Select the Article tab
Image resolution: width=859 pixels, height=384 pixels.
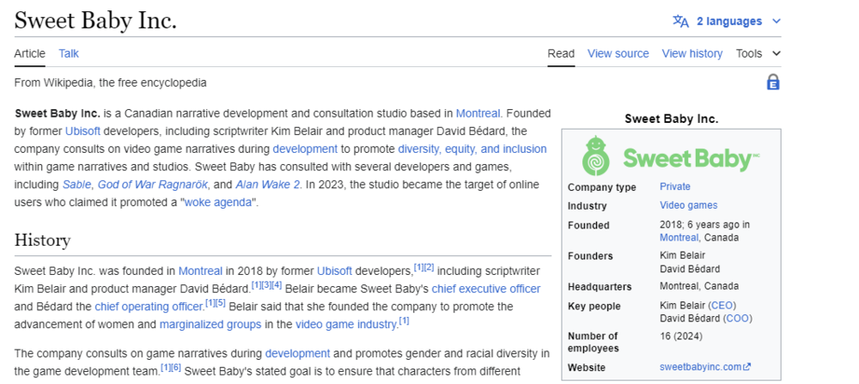click(29, 53)
